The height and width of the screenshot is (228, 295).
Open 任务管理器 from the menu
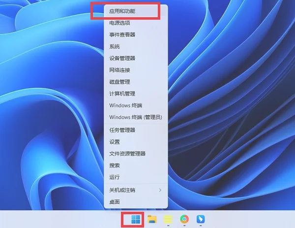point(136,130)
